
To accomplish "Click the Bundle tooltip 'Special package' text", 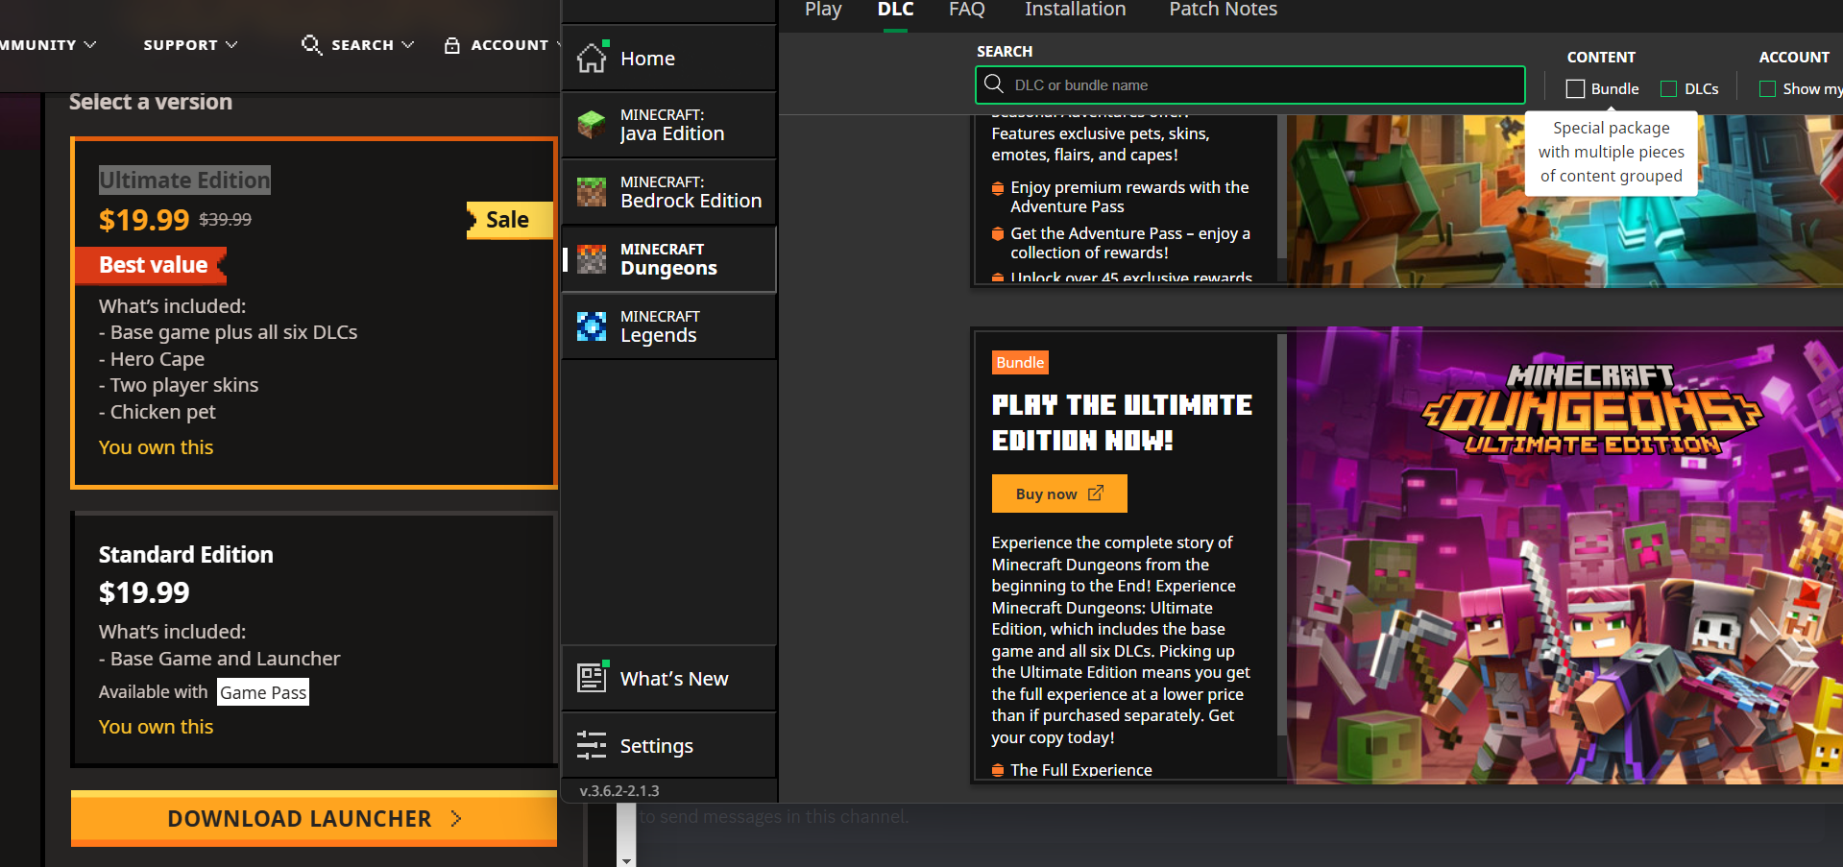I will (x=1612, y=152).
